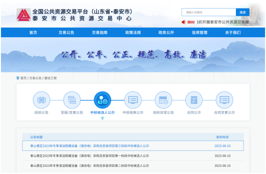Click the red speaker notification icon
This screenshot has width=266, height=174.
[x=184, y=22]
